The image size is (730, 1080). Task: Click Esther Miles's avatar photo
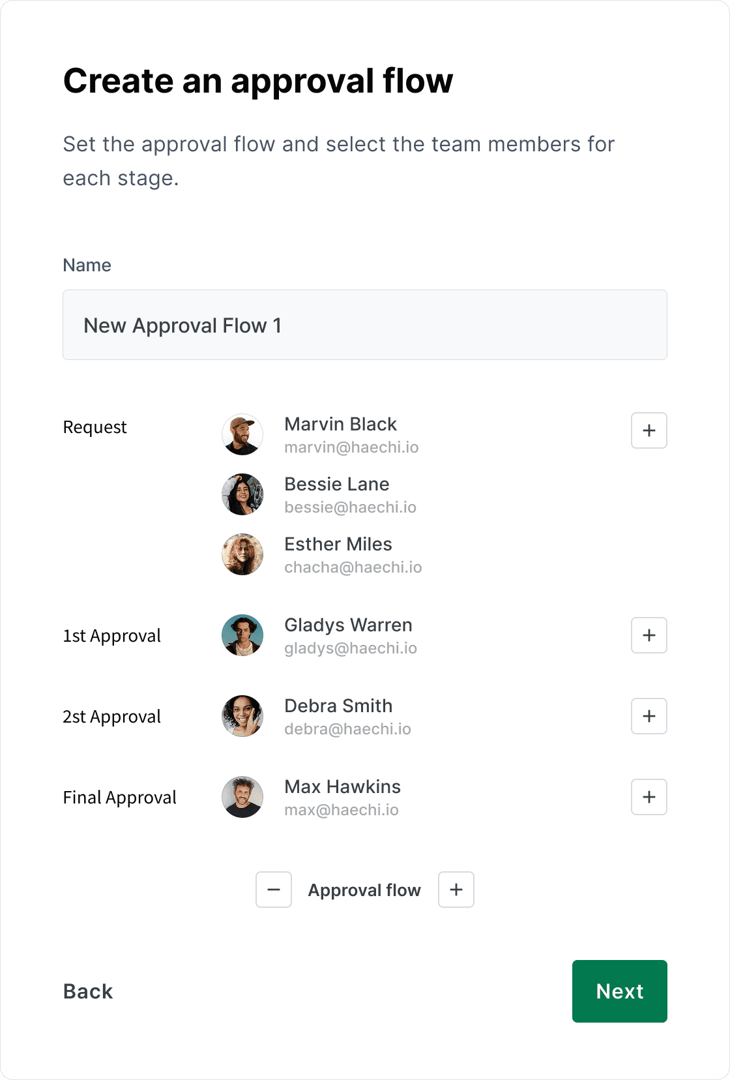242,554
